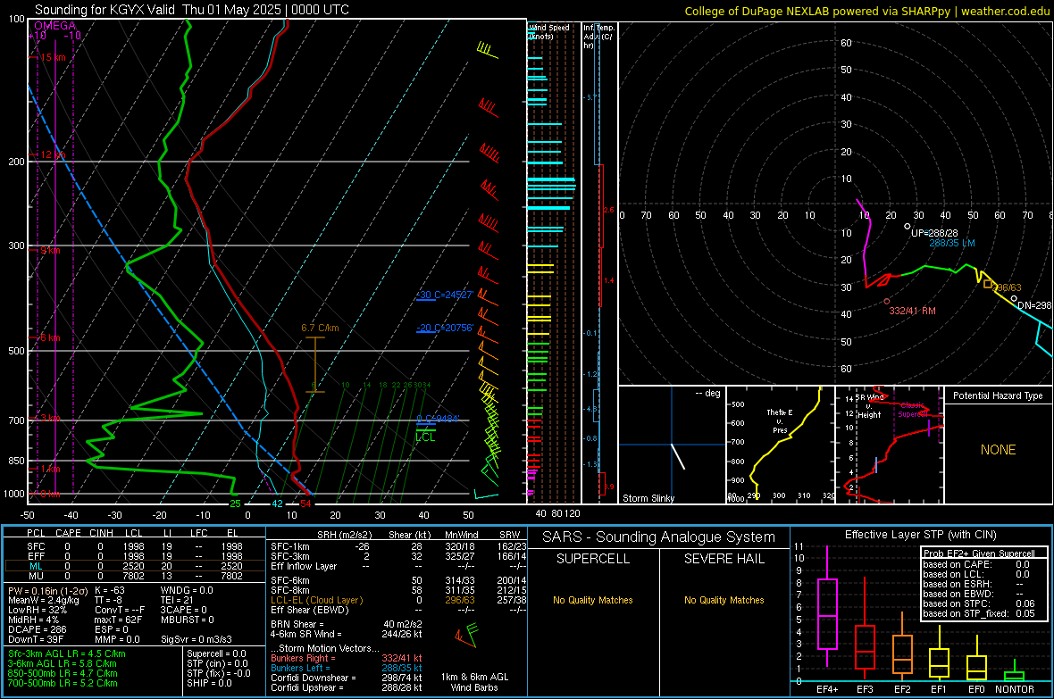
Task: Click No Quality Matches under SUPERCELL
Action: (x=593, y=600)
